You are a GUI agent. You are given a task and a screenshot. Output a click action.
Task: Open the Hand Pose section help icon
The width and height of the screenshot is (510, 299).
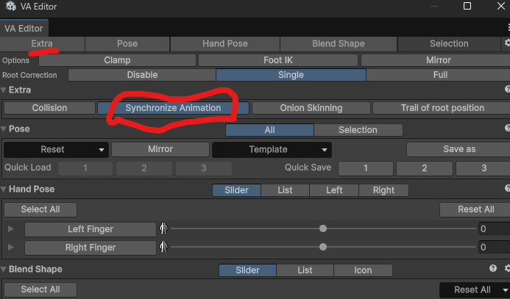(x=507, y=189)
